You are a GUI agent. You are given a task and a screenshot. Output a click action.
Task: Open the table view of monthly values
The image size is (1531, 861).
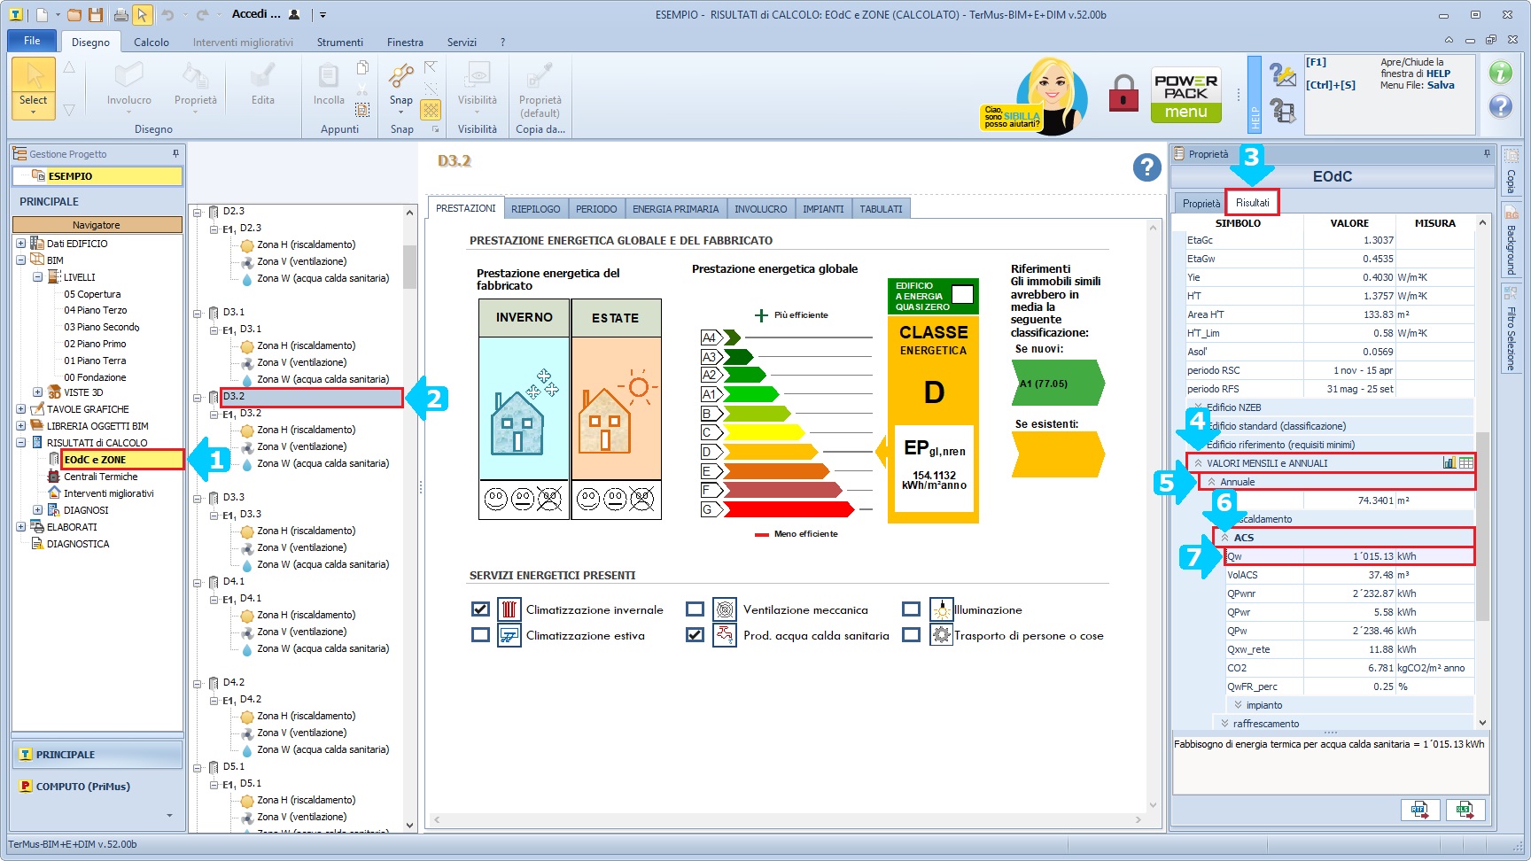[x=1466, y=462]
